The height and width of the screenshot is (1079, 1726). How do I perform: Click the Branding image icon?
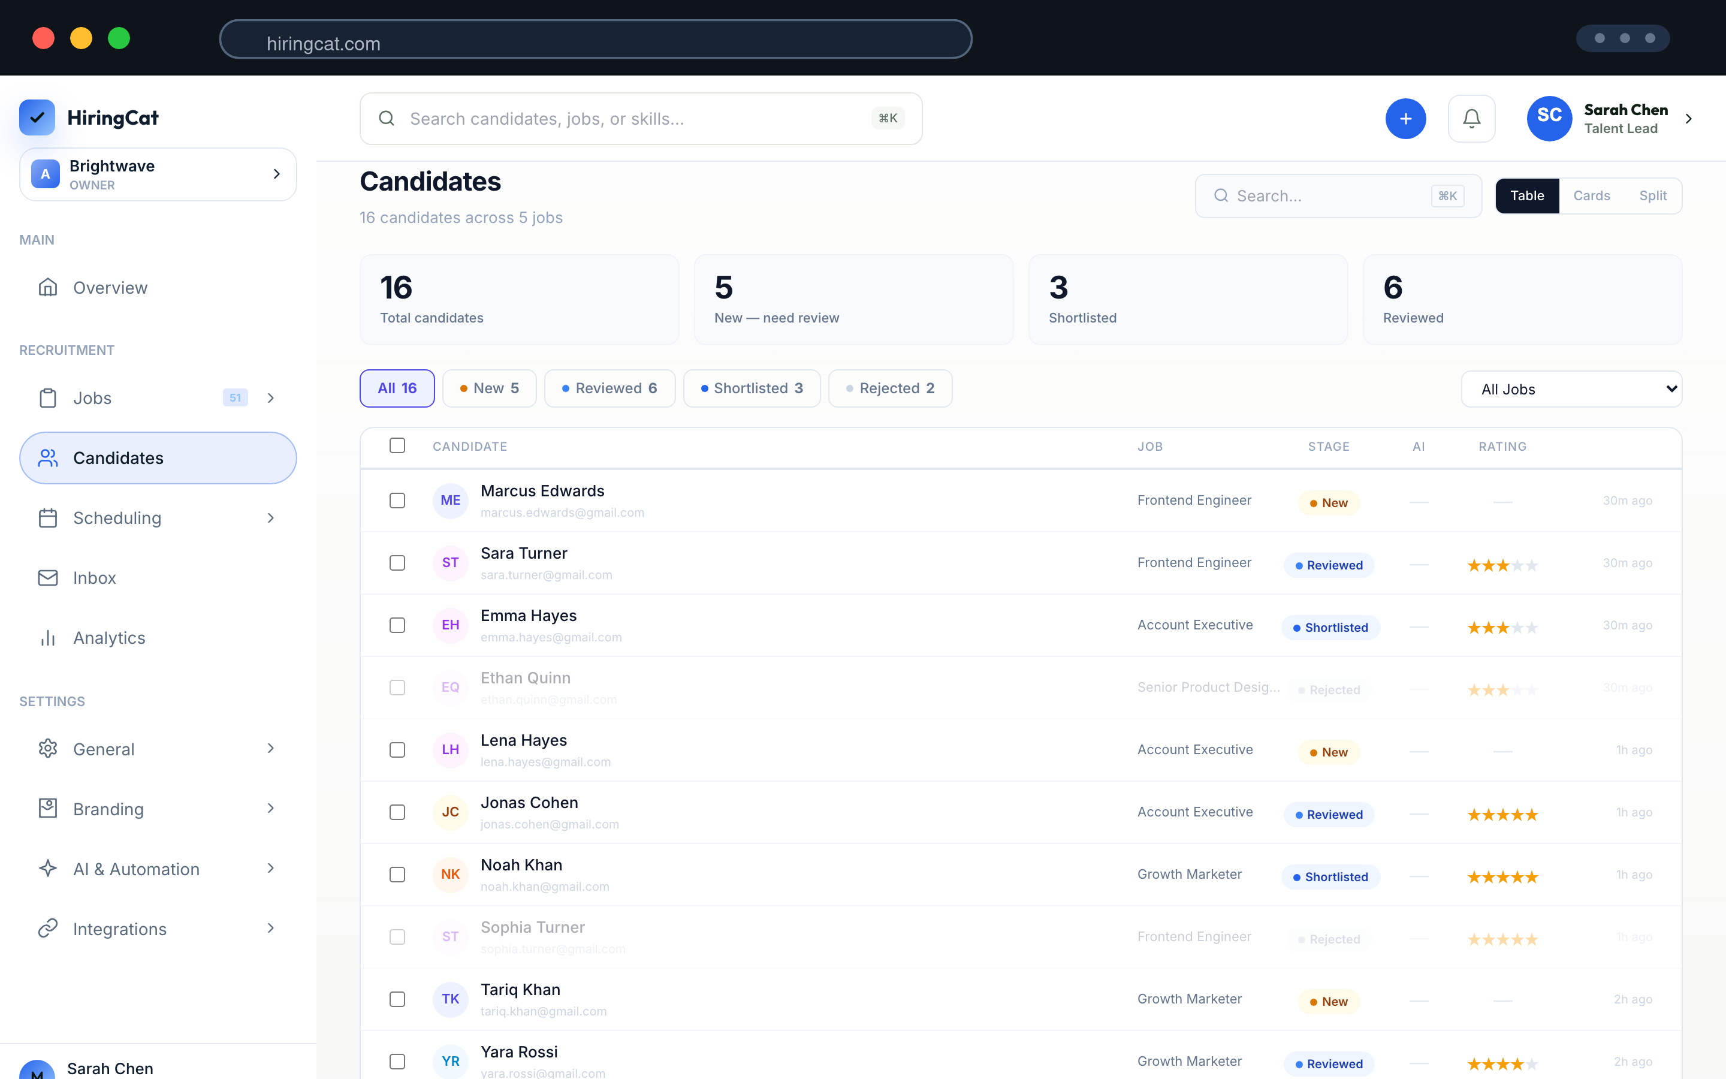(48, 809)
